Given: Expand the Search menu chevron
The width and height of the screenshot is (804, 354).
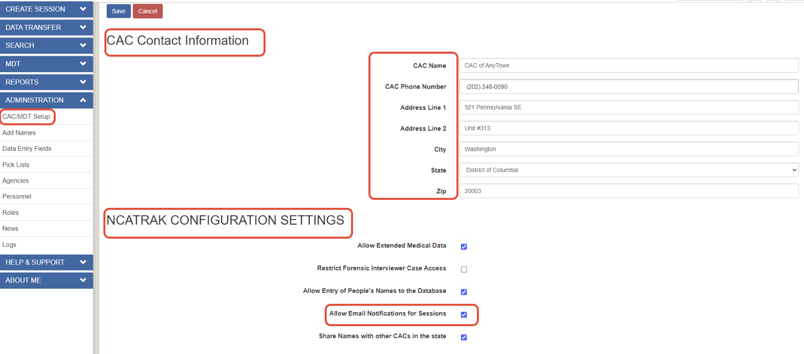Looking at the screenshot, I should (x=83, y=45).
